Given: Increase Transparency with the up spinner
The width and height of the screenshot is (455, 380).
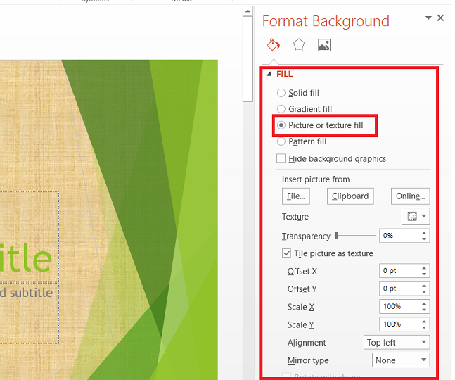Looking at the screenshot, I should [x=424, y=233].
